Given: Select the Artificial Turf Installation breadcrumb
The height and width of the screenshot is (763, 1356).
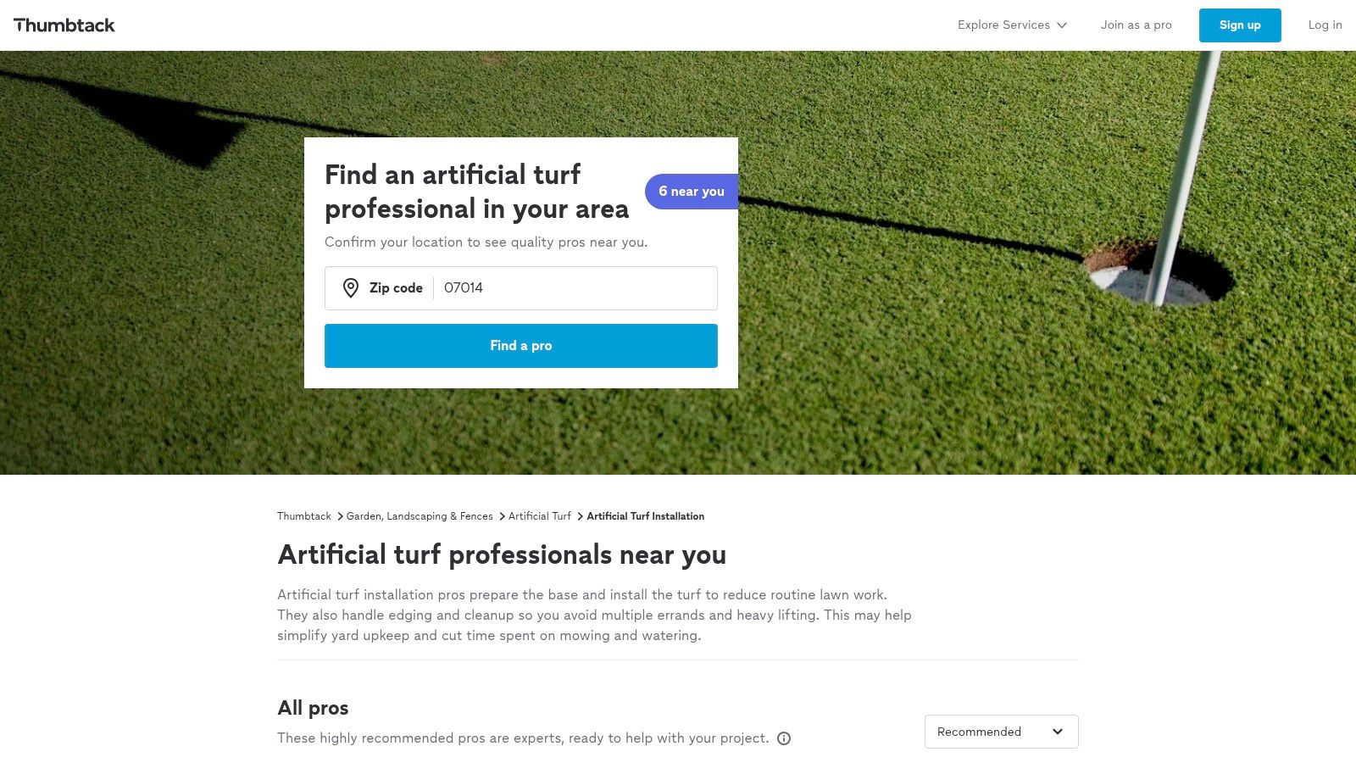Looking at the screenshot, I should coord(645,516).
